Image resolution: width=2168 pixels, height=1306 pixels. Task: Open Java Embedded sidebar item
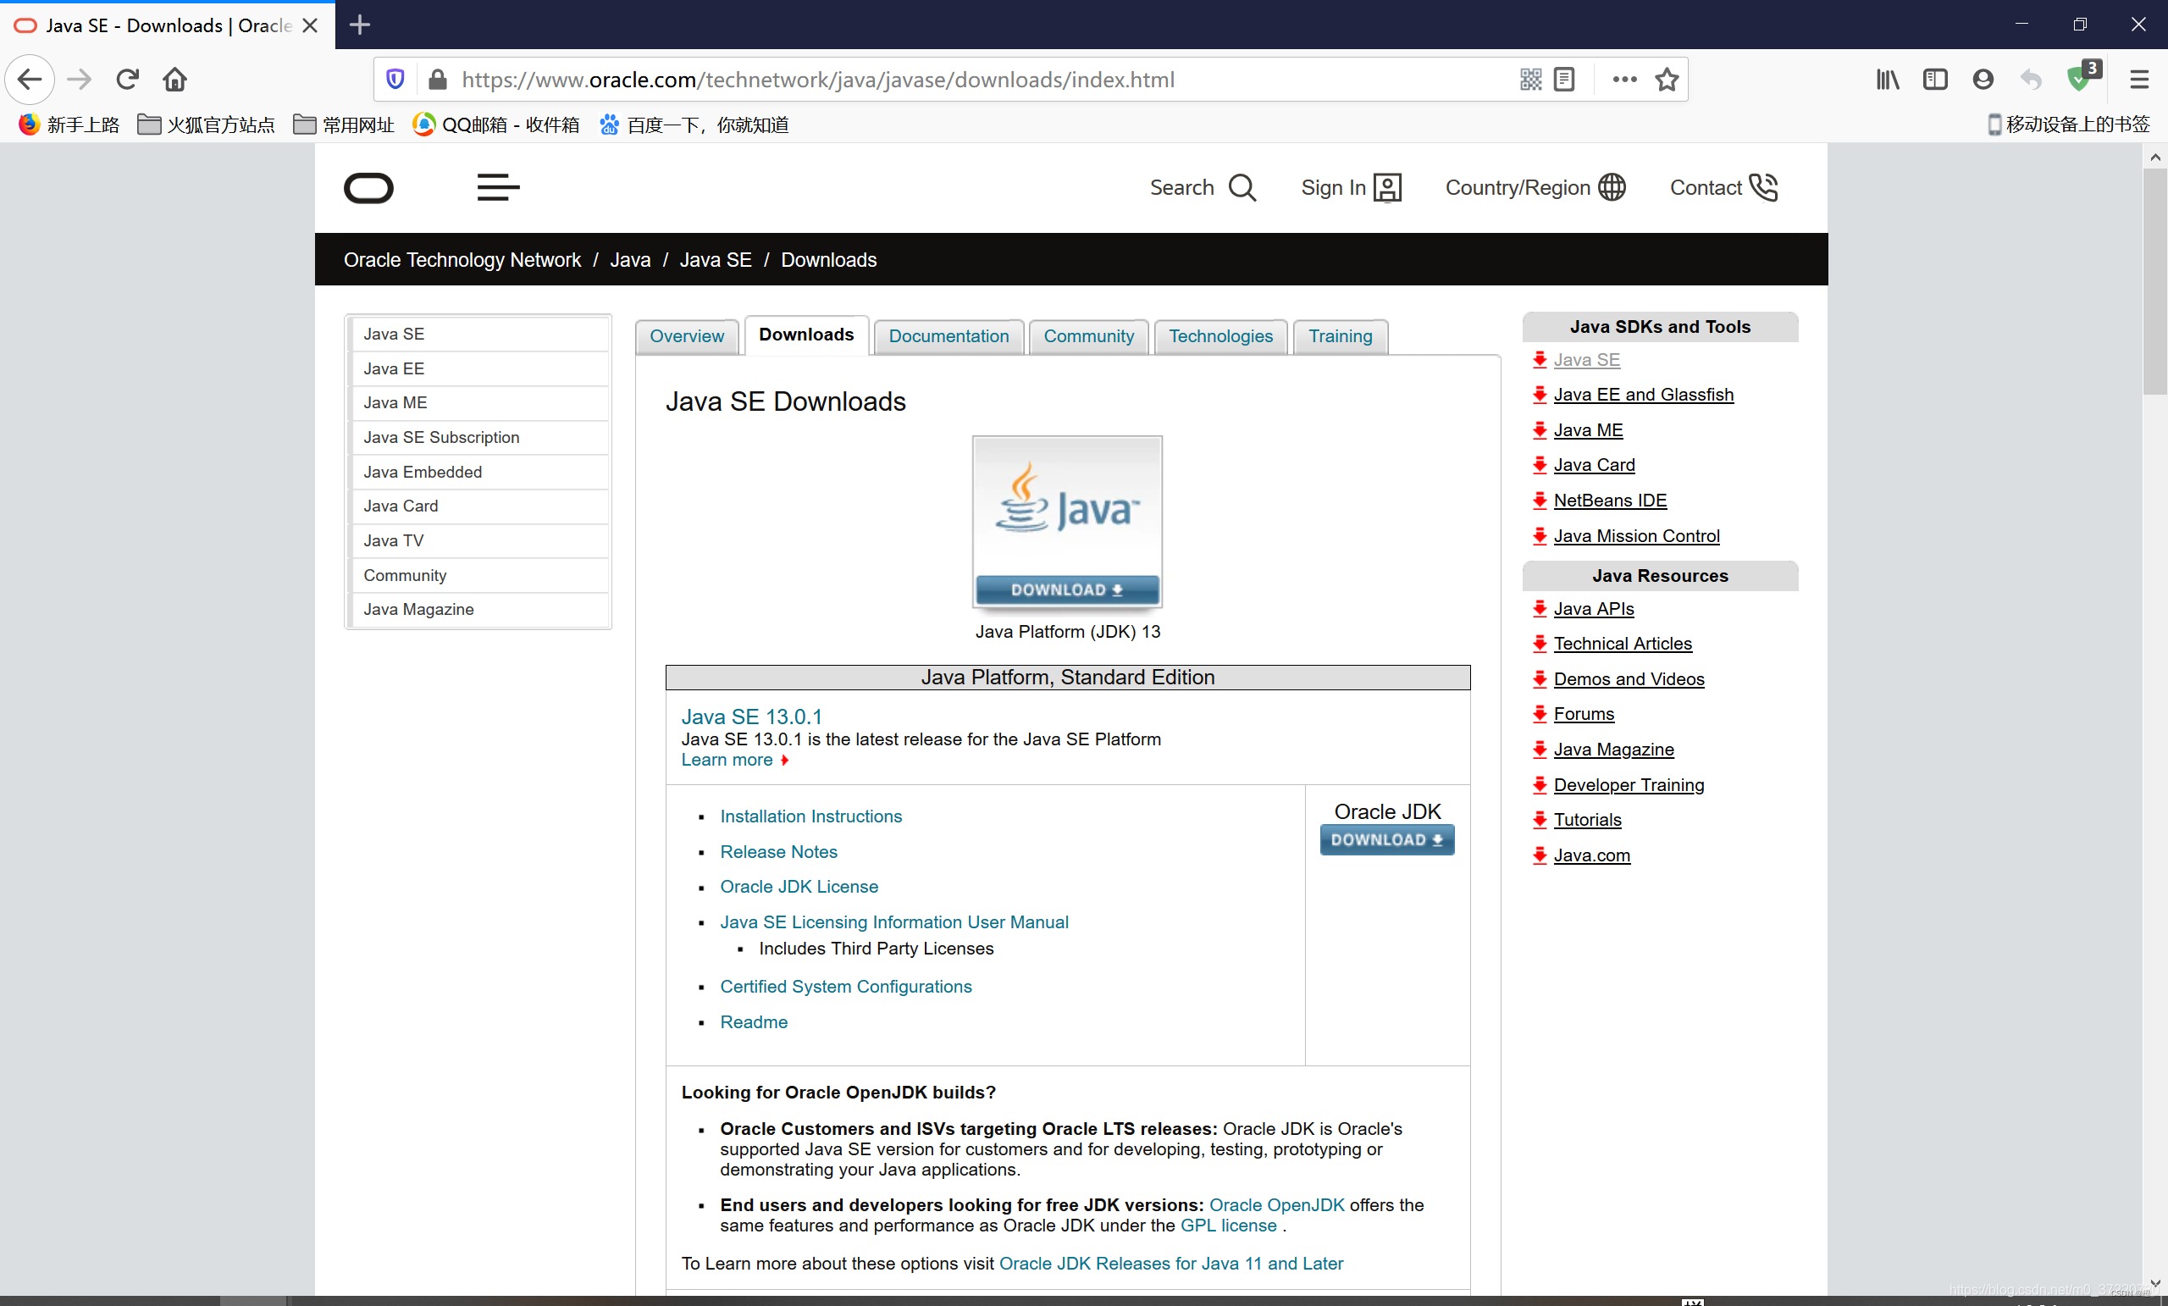(x=478, y=472)
